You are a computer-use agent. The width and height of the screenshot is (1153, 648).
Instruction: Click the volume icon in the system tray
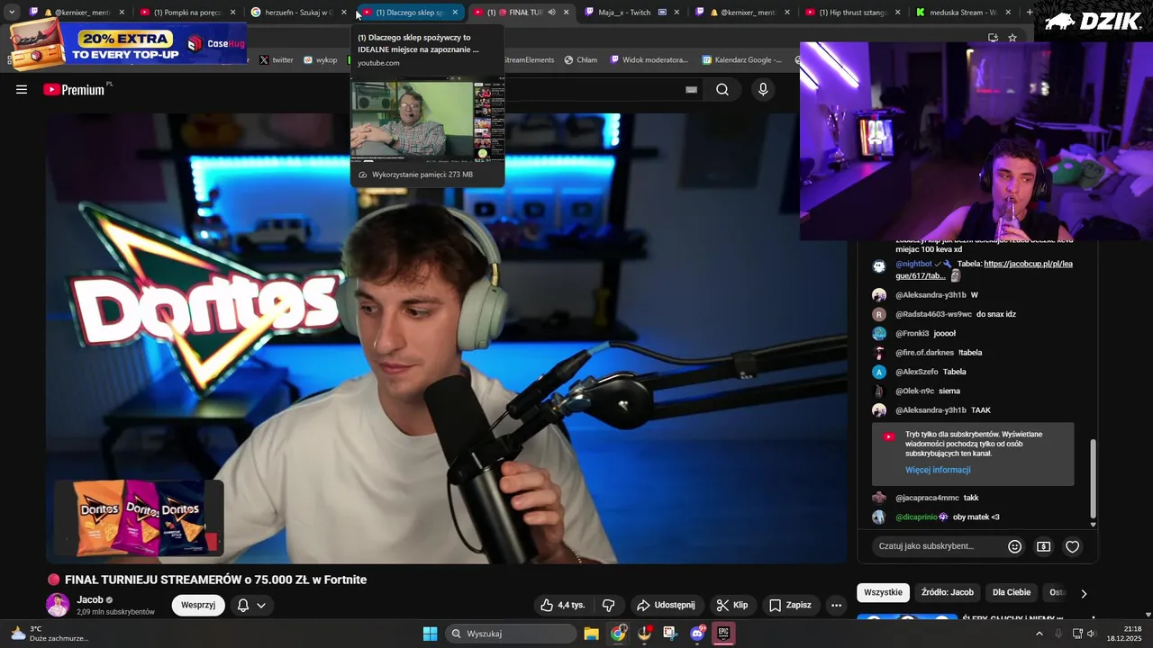1091,634
